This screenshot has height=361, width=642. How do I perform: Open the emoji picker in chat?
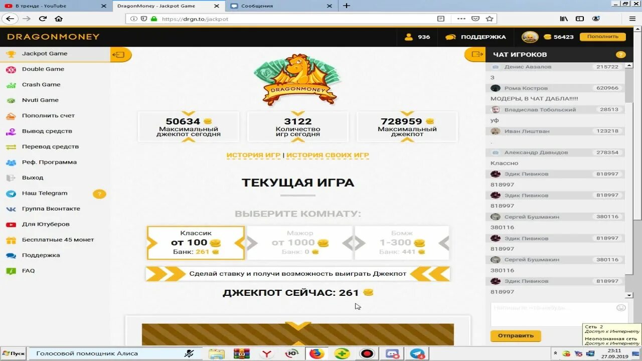[621, 308]
